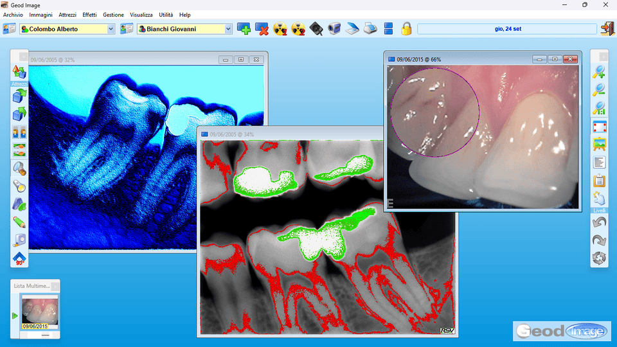Open the Colombo Alberto patient dropdown
Screen dimensions: 617x347
111,29
